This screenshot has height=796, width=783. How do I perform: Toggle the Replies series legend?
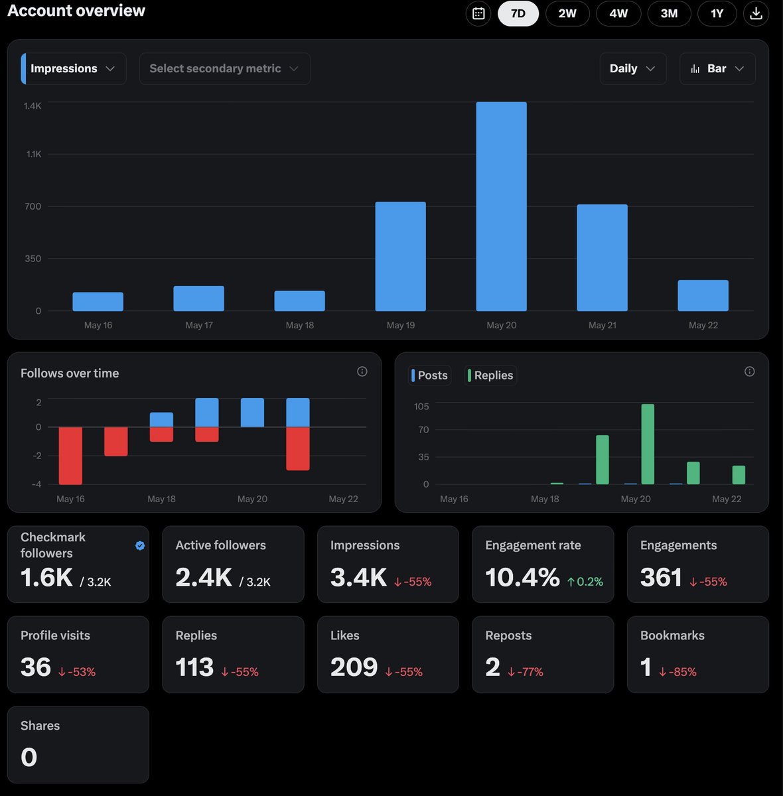(490, 375)
